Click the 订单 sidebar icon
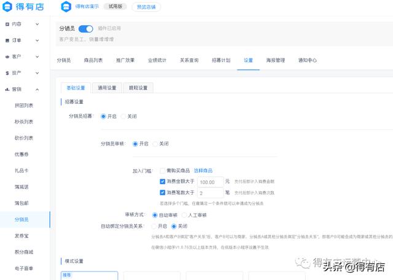The height and width of the screenshot is (280, 393). click(x=7, y=41)
